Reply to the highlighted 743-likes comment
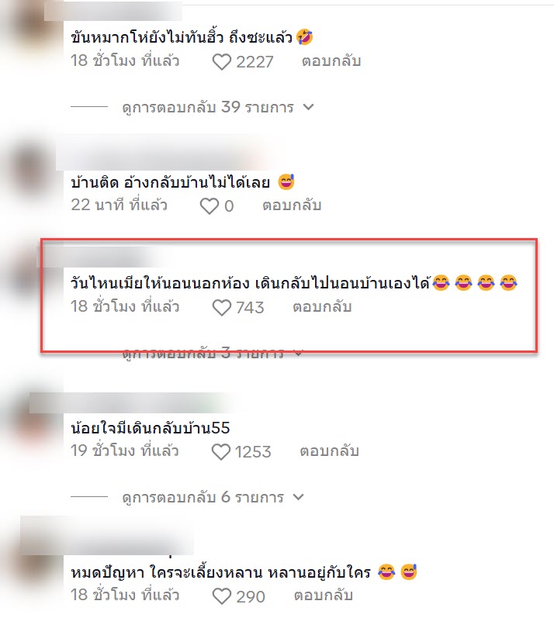 point(322,307)
